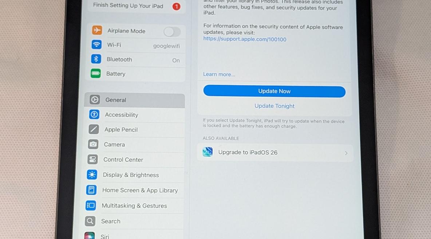Tap the red notification badge
The height and width of the screenshot is (239, 431).
(177, 6)
